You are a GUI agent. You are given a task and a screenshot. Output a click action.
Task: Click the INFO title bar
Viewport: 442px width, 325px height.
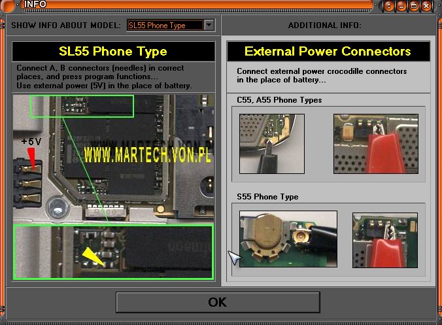[x=196, y=5]
